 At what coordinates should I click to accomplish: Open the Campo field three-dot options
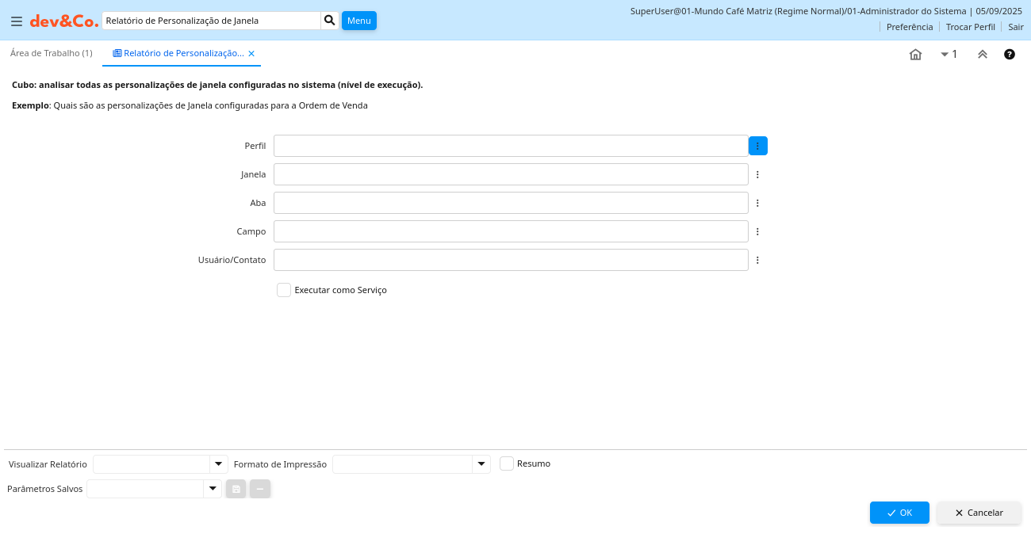(x=757, y=231)
